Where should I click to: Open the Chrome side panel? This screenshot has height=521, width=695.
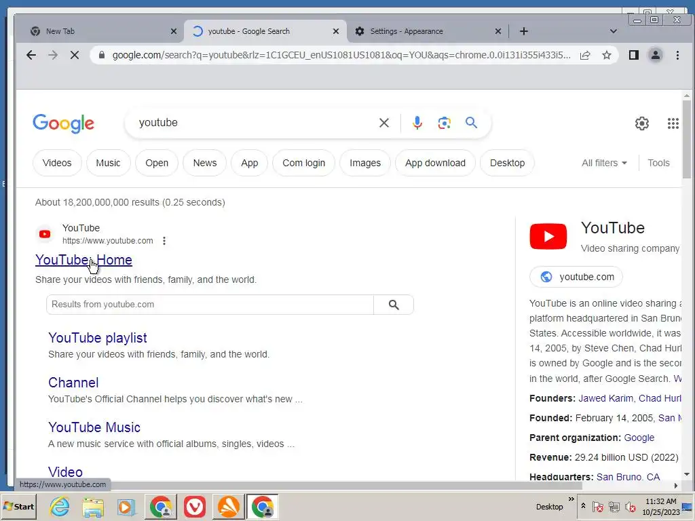pyautogui.click(x=634, y=55)
